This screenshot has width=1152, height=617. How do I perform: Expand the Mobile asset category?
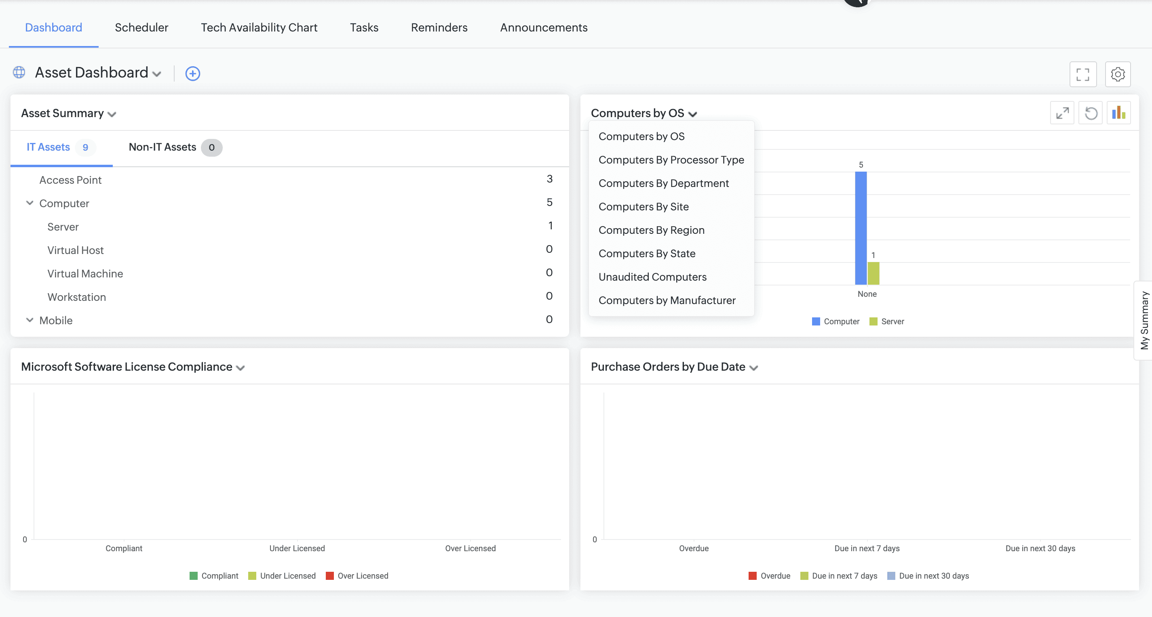pos(30,320)
